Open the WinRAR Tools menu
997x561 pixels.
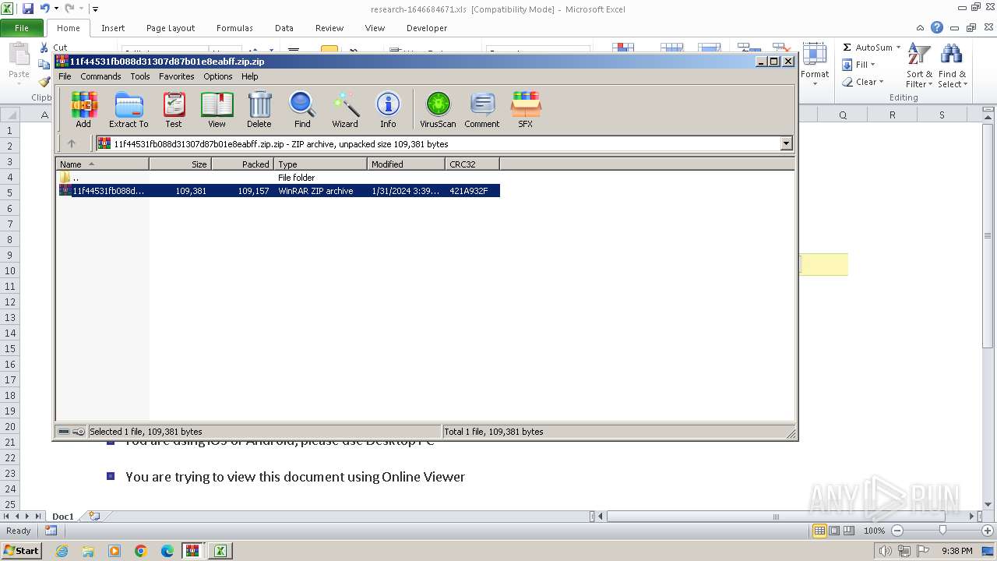pos(140,76)
